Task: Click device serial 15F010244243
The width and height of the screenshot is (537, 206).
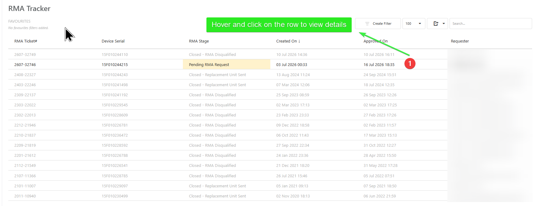Action: tap(115, 75)
